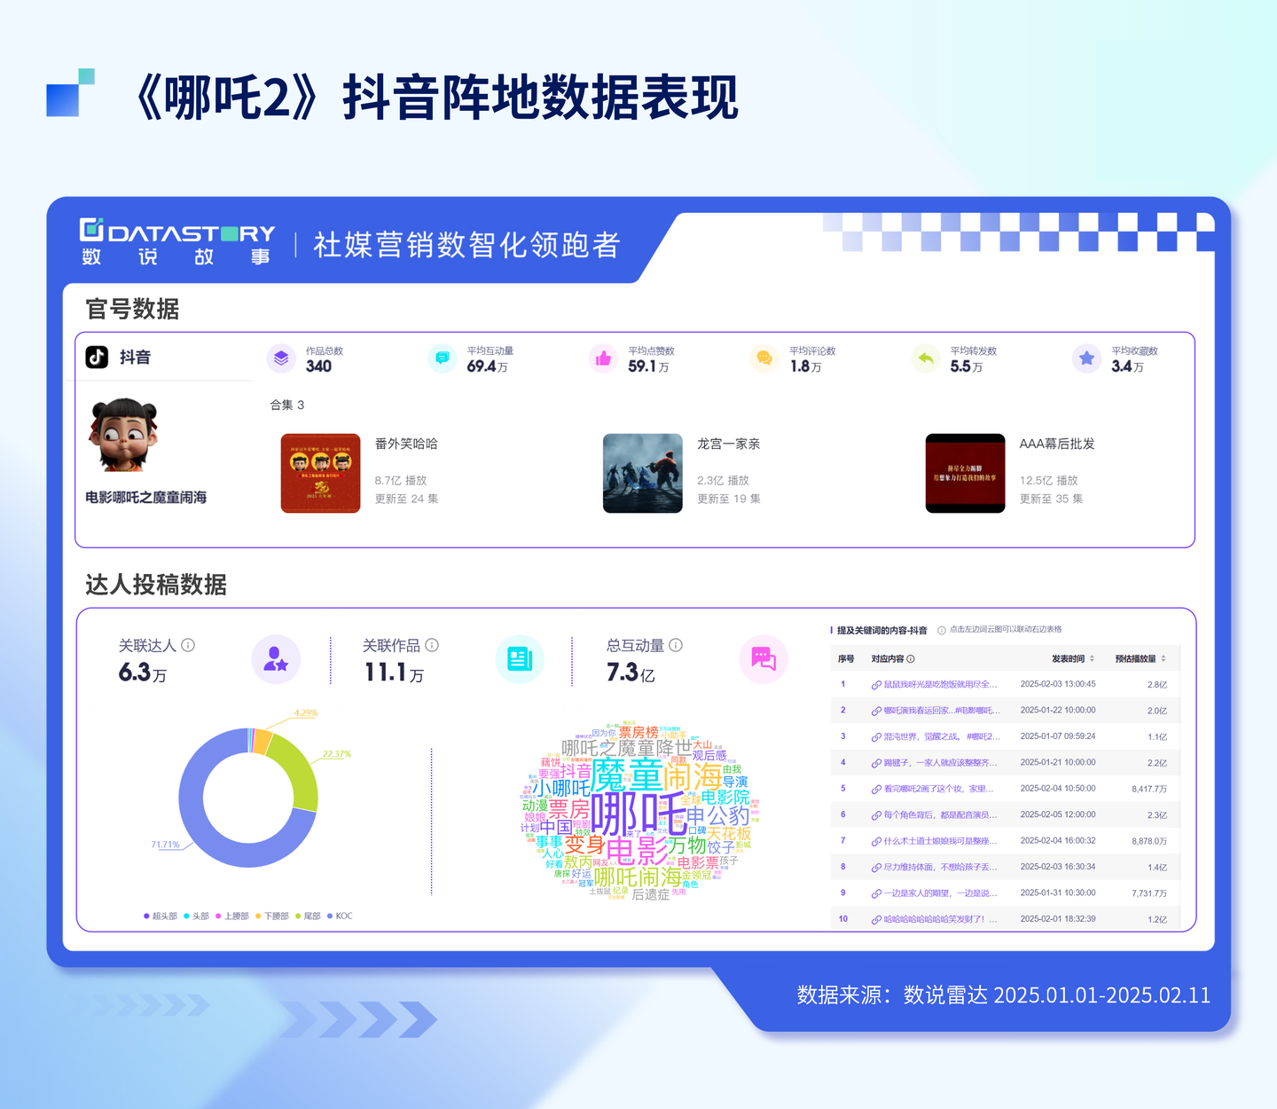Open link 踢毽子，一家人就应该整整齐...
This screenshot has height=1109, width=1277.
(x=940, y=763)
